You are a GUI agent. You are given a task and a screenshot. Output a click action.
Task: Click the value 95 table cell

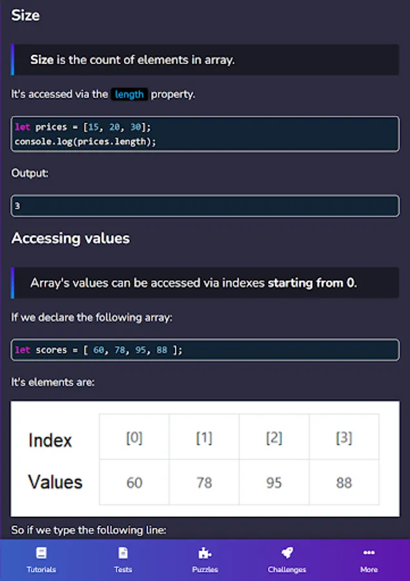pyautogui.click(x=274, y=482)
